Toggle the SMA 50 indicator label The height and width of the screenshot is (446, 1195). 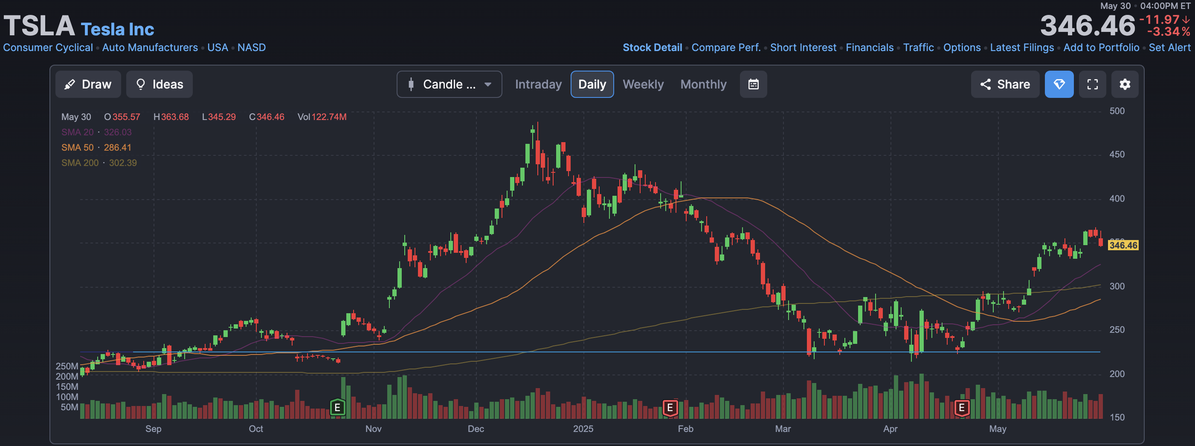[x=96, y=147]
